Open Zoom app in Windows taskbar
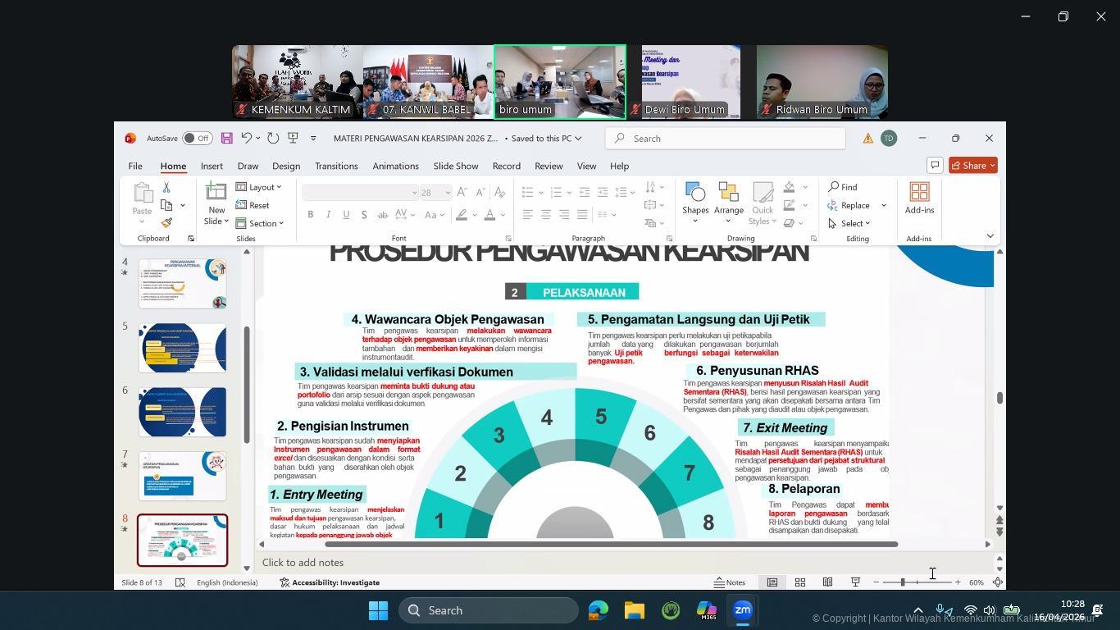Image resolution: width=1120 pixels, height=630 pixels. point(743,610)
